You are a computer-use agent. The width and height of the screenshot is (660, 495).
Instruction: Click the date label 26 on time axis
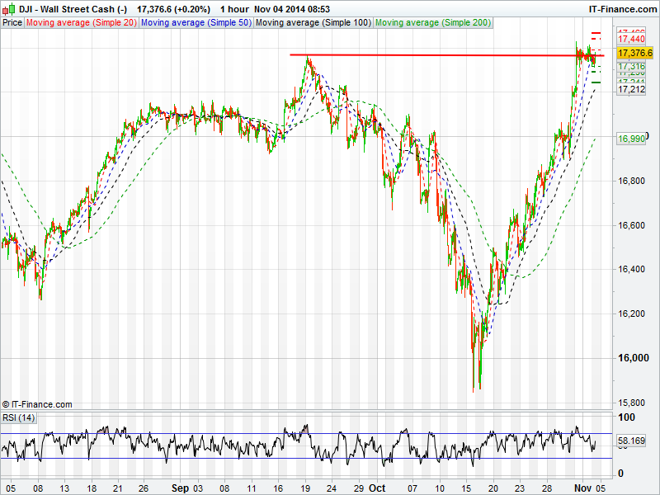coord(144,488)
